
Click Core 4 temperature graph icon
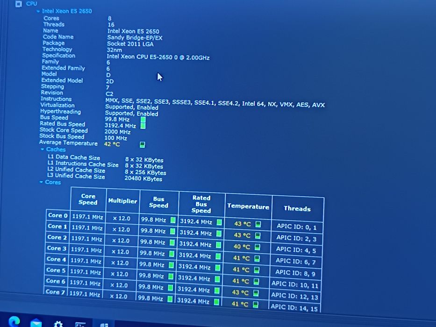pyautogui.click(x=257, y=270)
